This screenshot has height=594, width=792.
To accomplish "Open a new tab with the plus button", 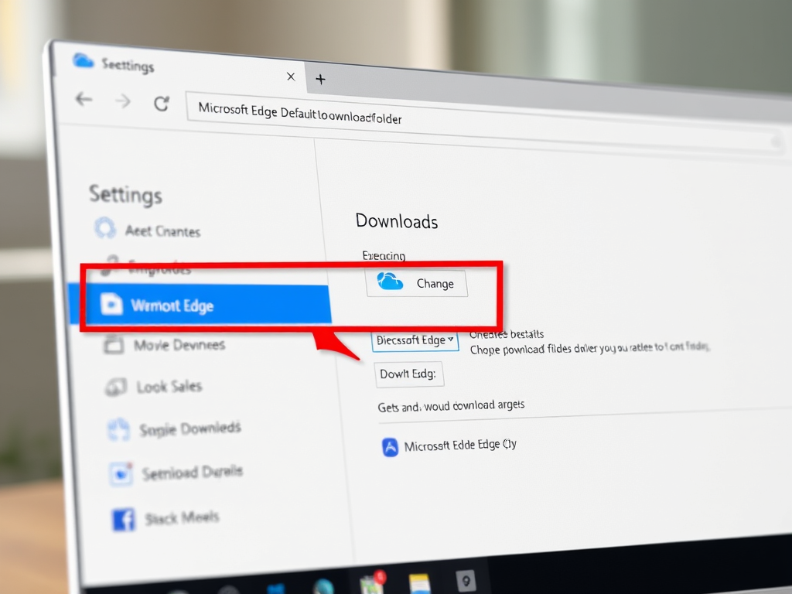I will [320, 80].
